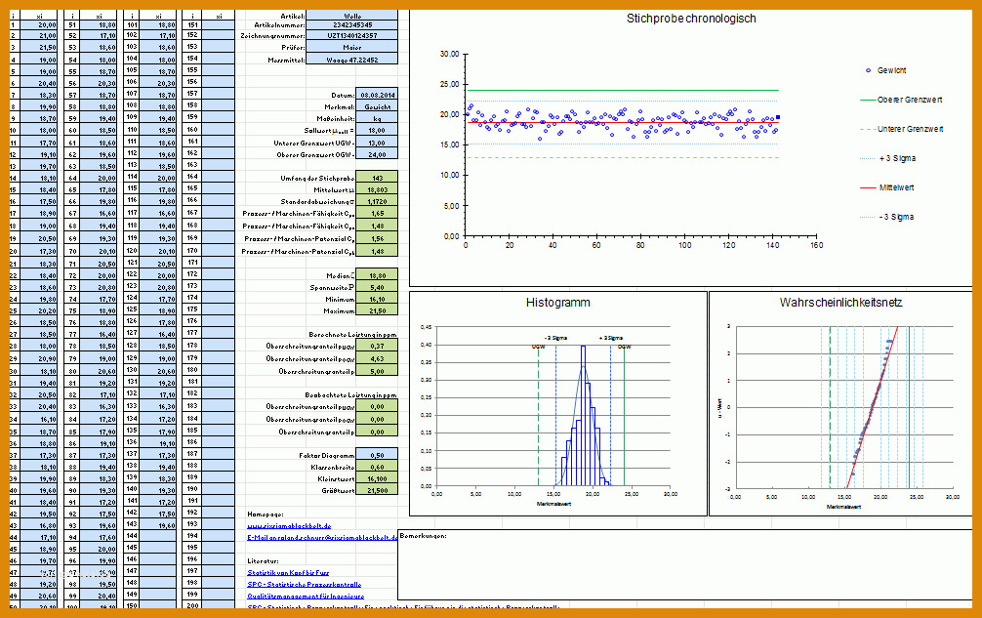Viewport: 982px width, 618px height.
Task: Open the Statistik von Kopf bis Fuss link
Action: pos(288,573)
